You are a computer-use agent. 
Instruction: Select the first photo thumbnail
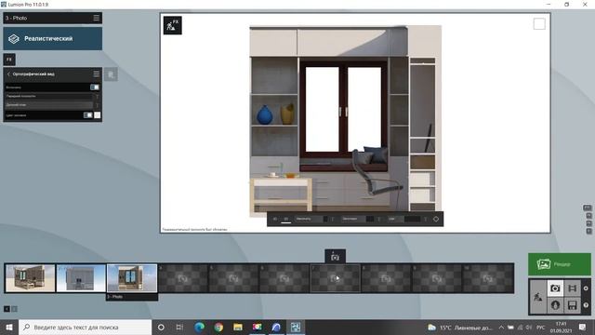click(x=31, y=278)
